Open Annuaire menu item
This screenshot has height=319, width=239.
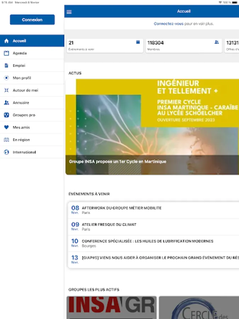click(x=32, y=103)
